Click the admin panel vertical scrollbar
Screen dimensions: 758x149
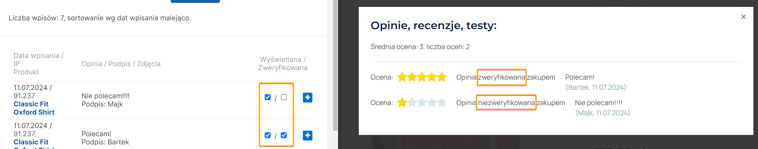(335, 65)
